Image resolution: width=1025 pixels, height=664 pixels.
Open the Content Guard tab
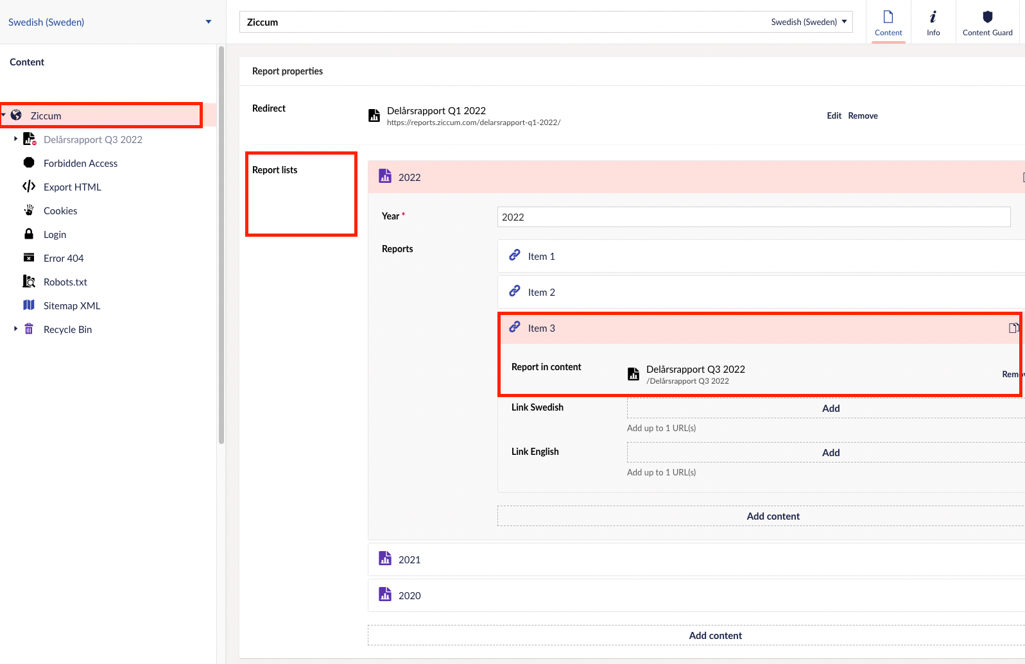click(x=987, y=22)
